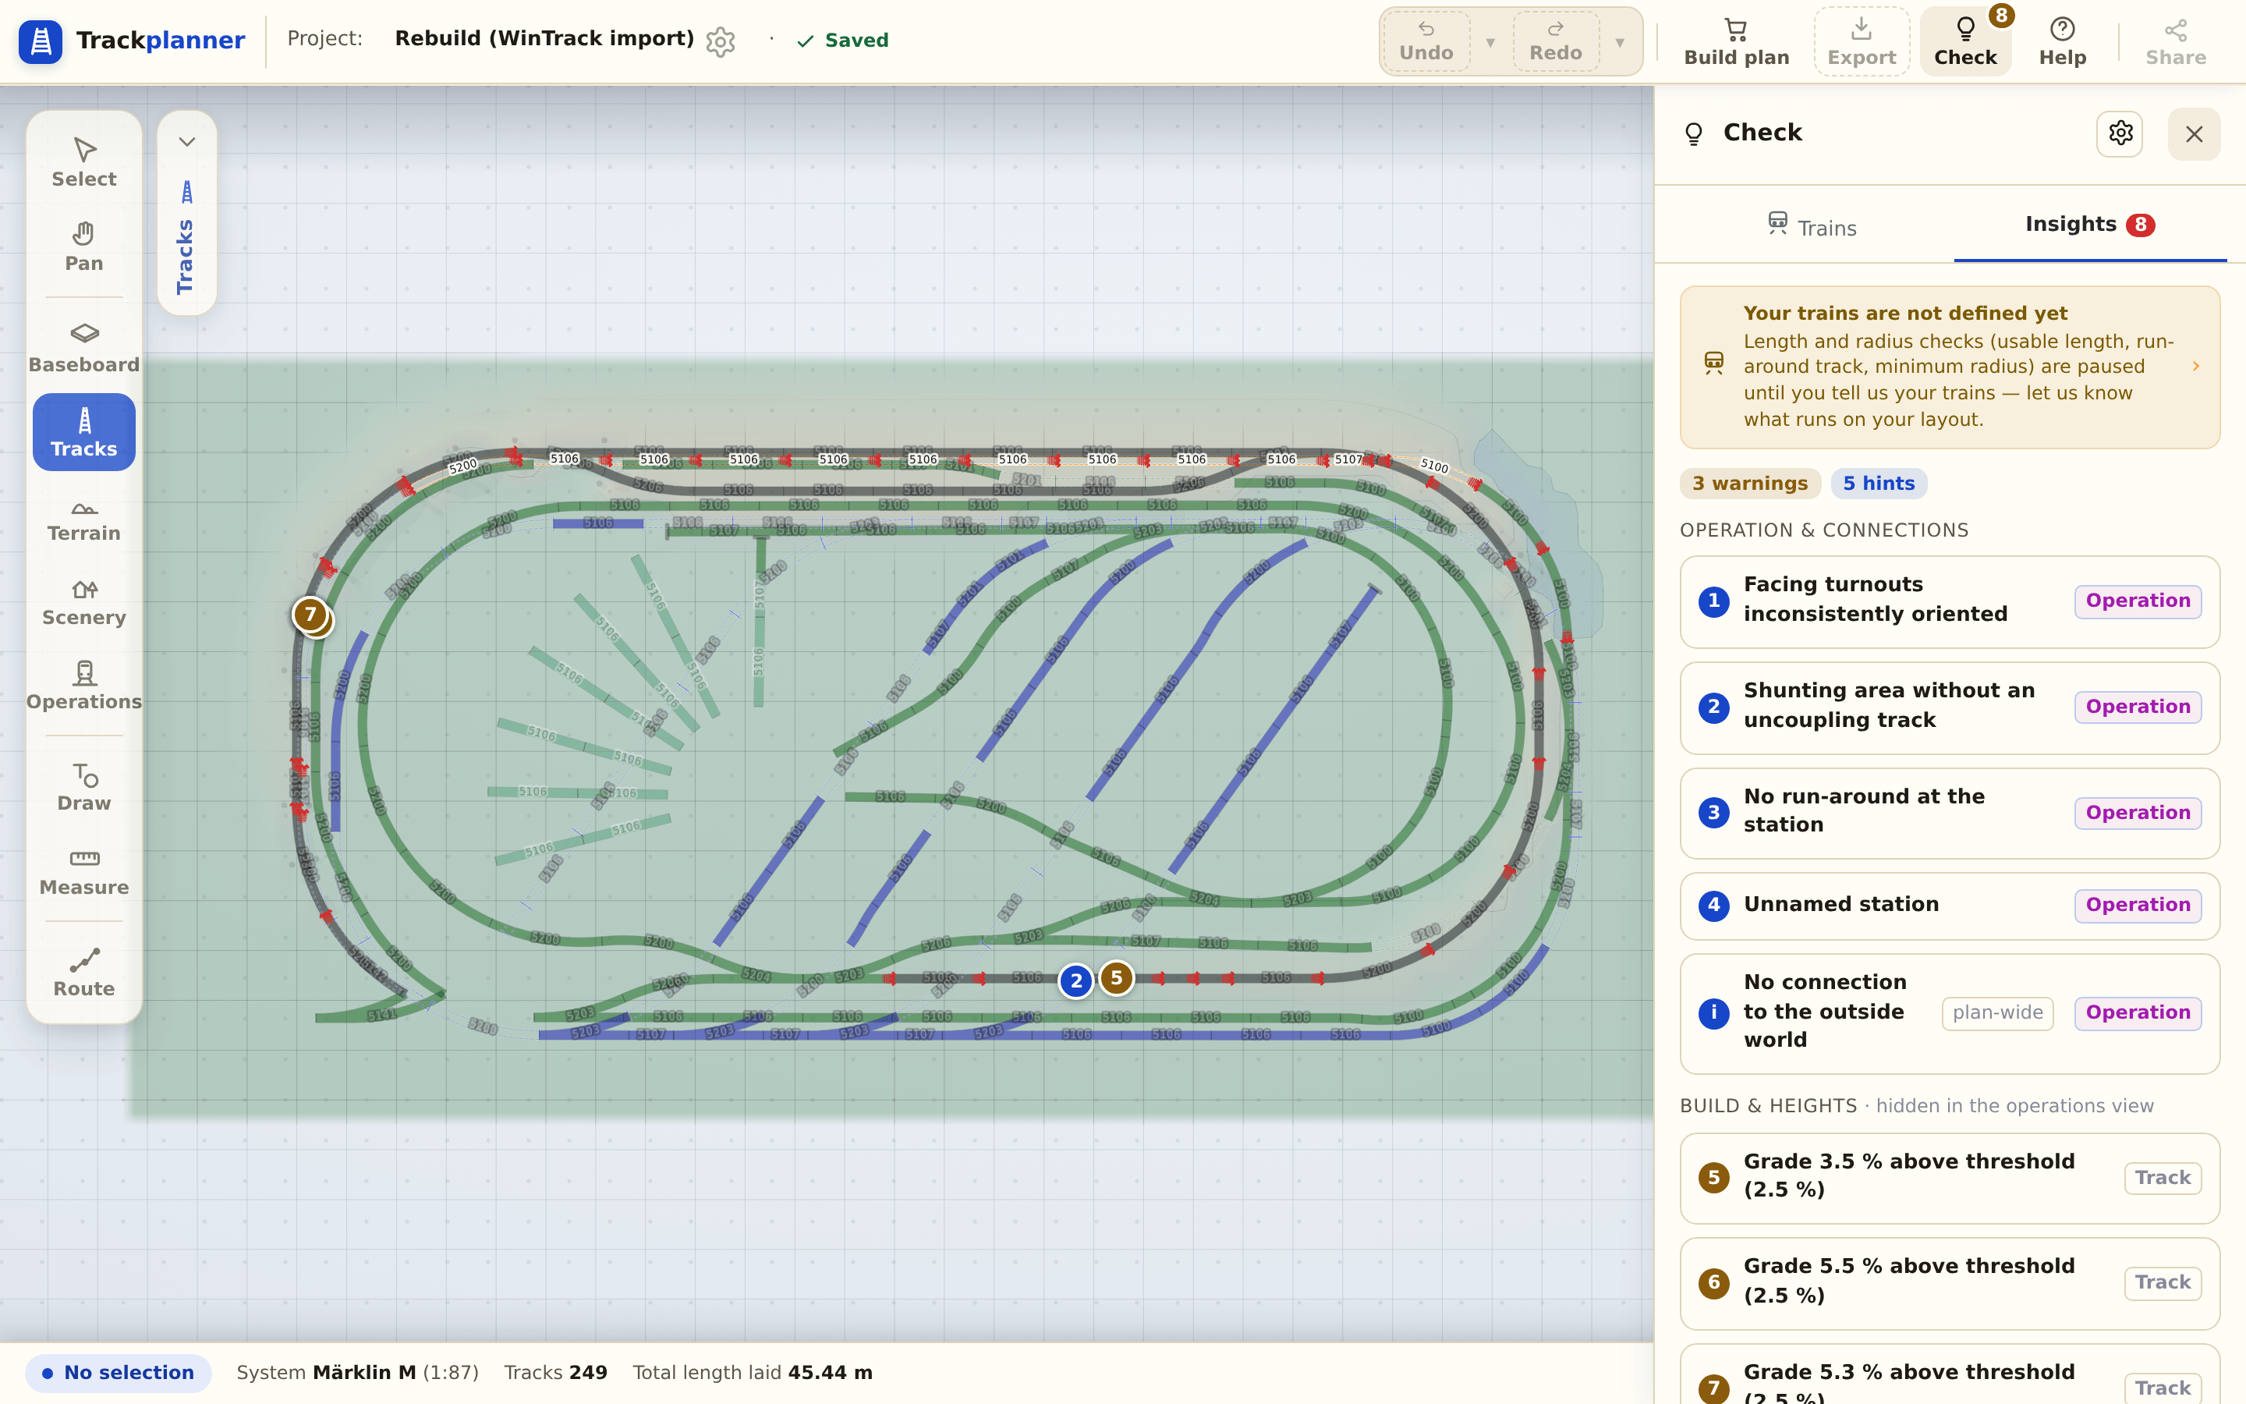The width and height of the screenshot is (2246, 1404).
Task: Close the Check panel
Action: tap(2194, 133)
